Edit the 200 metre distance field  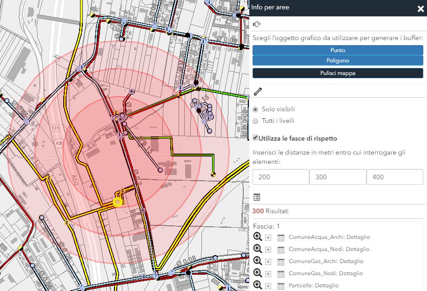pyautogui.click(x=281, y=177)
